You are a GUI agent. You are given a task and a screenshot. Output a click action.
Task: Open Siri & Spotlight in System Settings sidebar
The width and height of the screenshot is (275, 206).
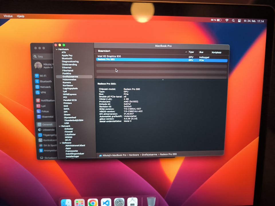(x=48, y=145)
